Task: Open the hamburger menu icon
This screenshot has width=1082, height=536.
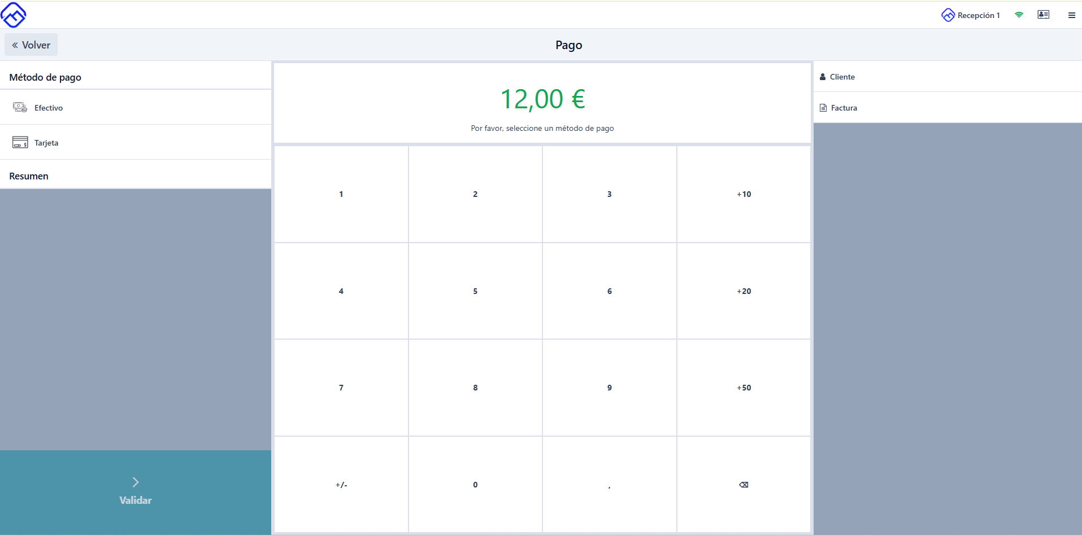Action: coord(1071,15)
